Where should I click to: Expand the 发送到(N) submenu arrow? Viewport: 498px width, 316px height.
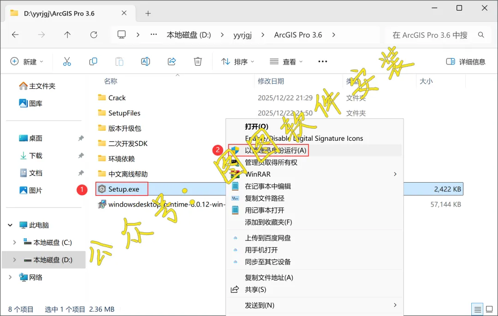coord(395,305)
